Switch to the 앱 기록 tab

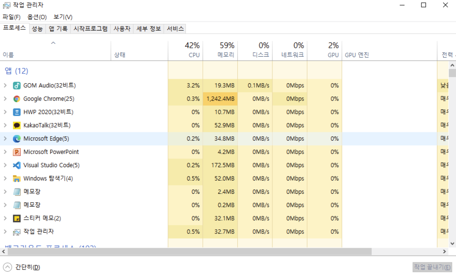58,29
